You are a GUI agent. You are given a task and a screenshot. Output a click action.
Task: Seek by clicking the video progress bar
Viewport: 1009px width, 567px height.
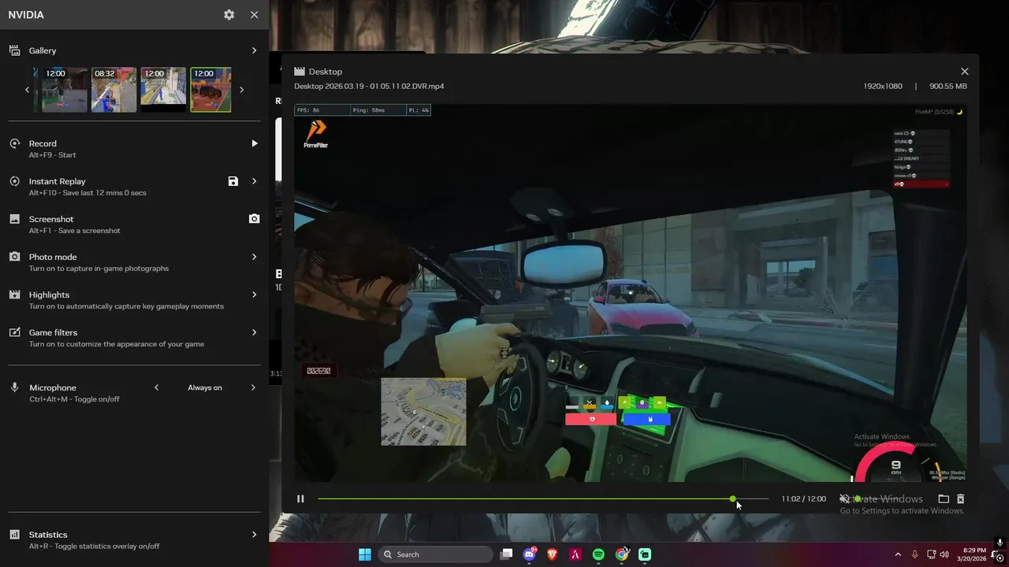point(543,498)
